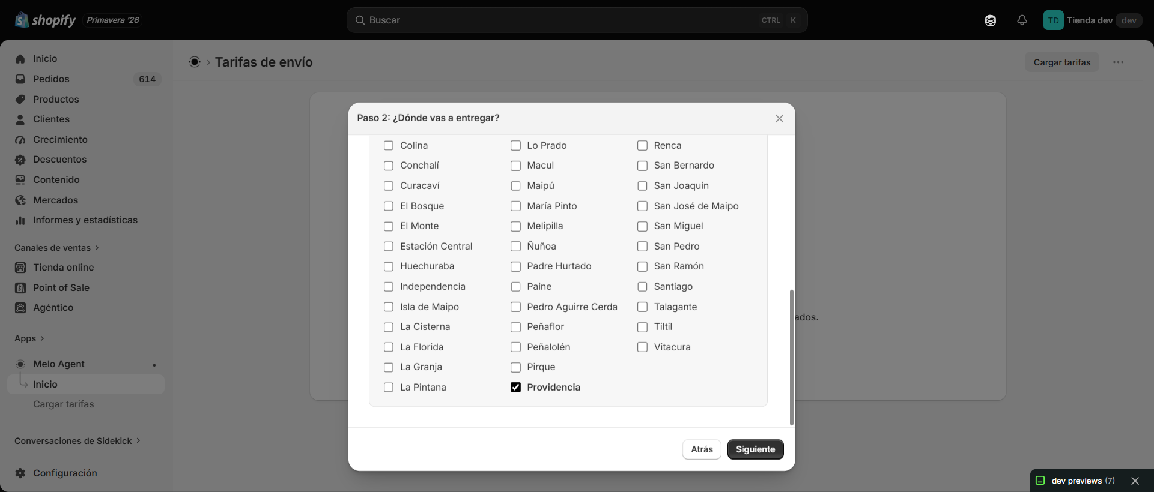Open the notifications bell
This screenshot has height=492, width=1154.
pyautogui.click(x=1022, y=20)
